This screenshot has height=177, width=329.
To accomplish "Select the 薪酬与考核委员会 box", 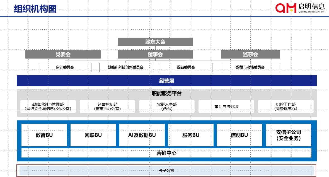I will click(250, 67).
